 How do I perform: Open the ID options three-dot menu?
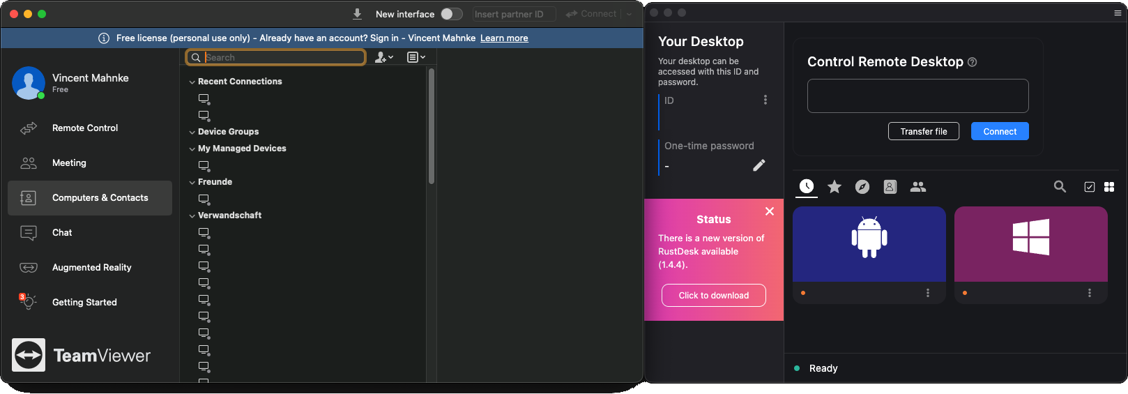click(x=765, y=100)
